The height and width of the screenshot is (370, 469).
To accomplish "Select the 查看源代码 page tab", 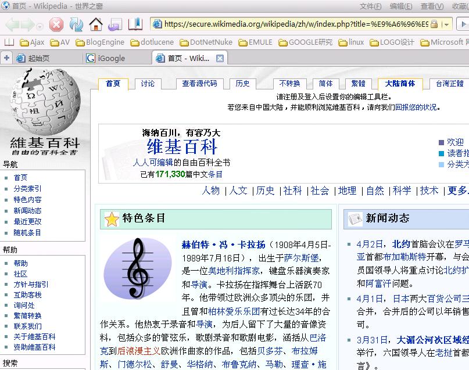I will pyautogui.click(x=199, y=84).
